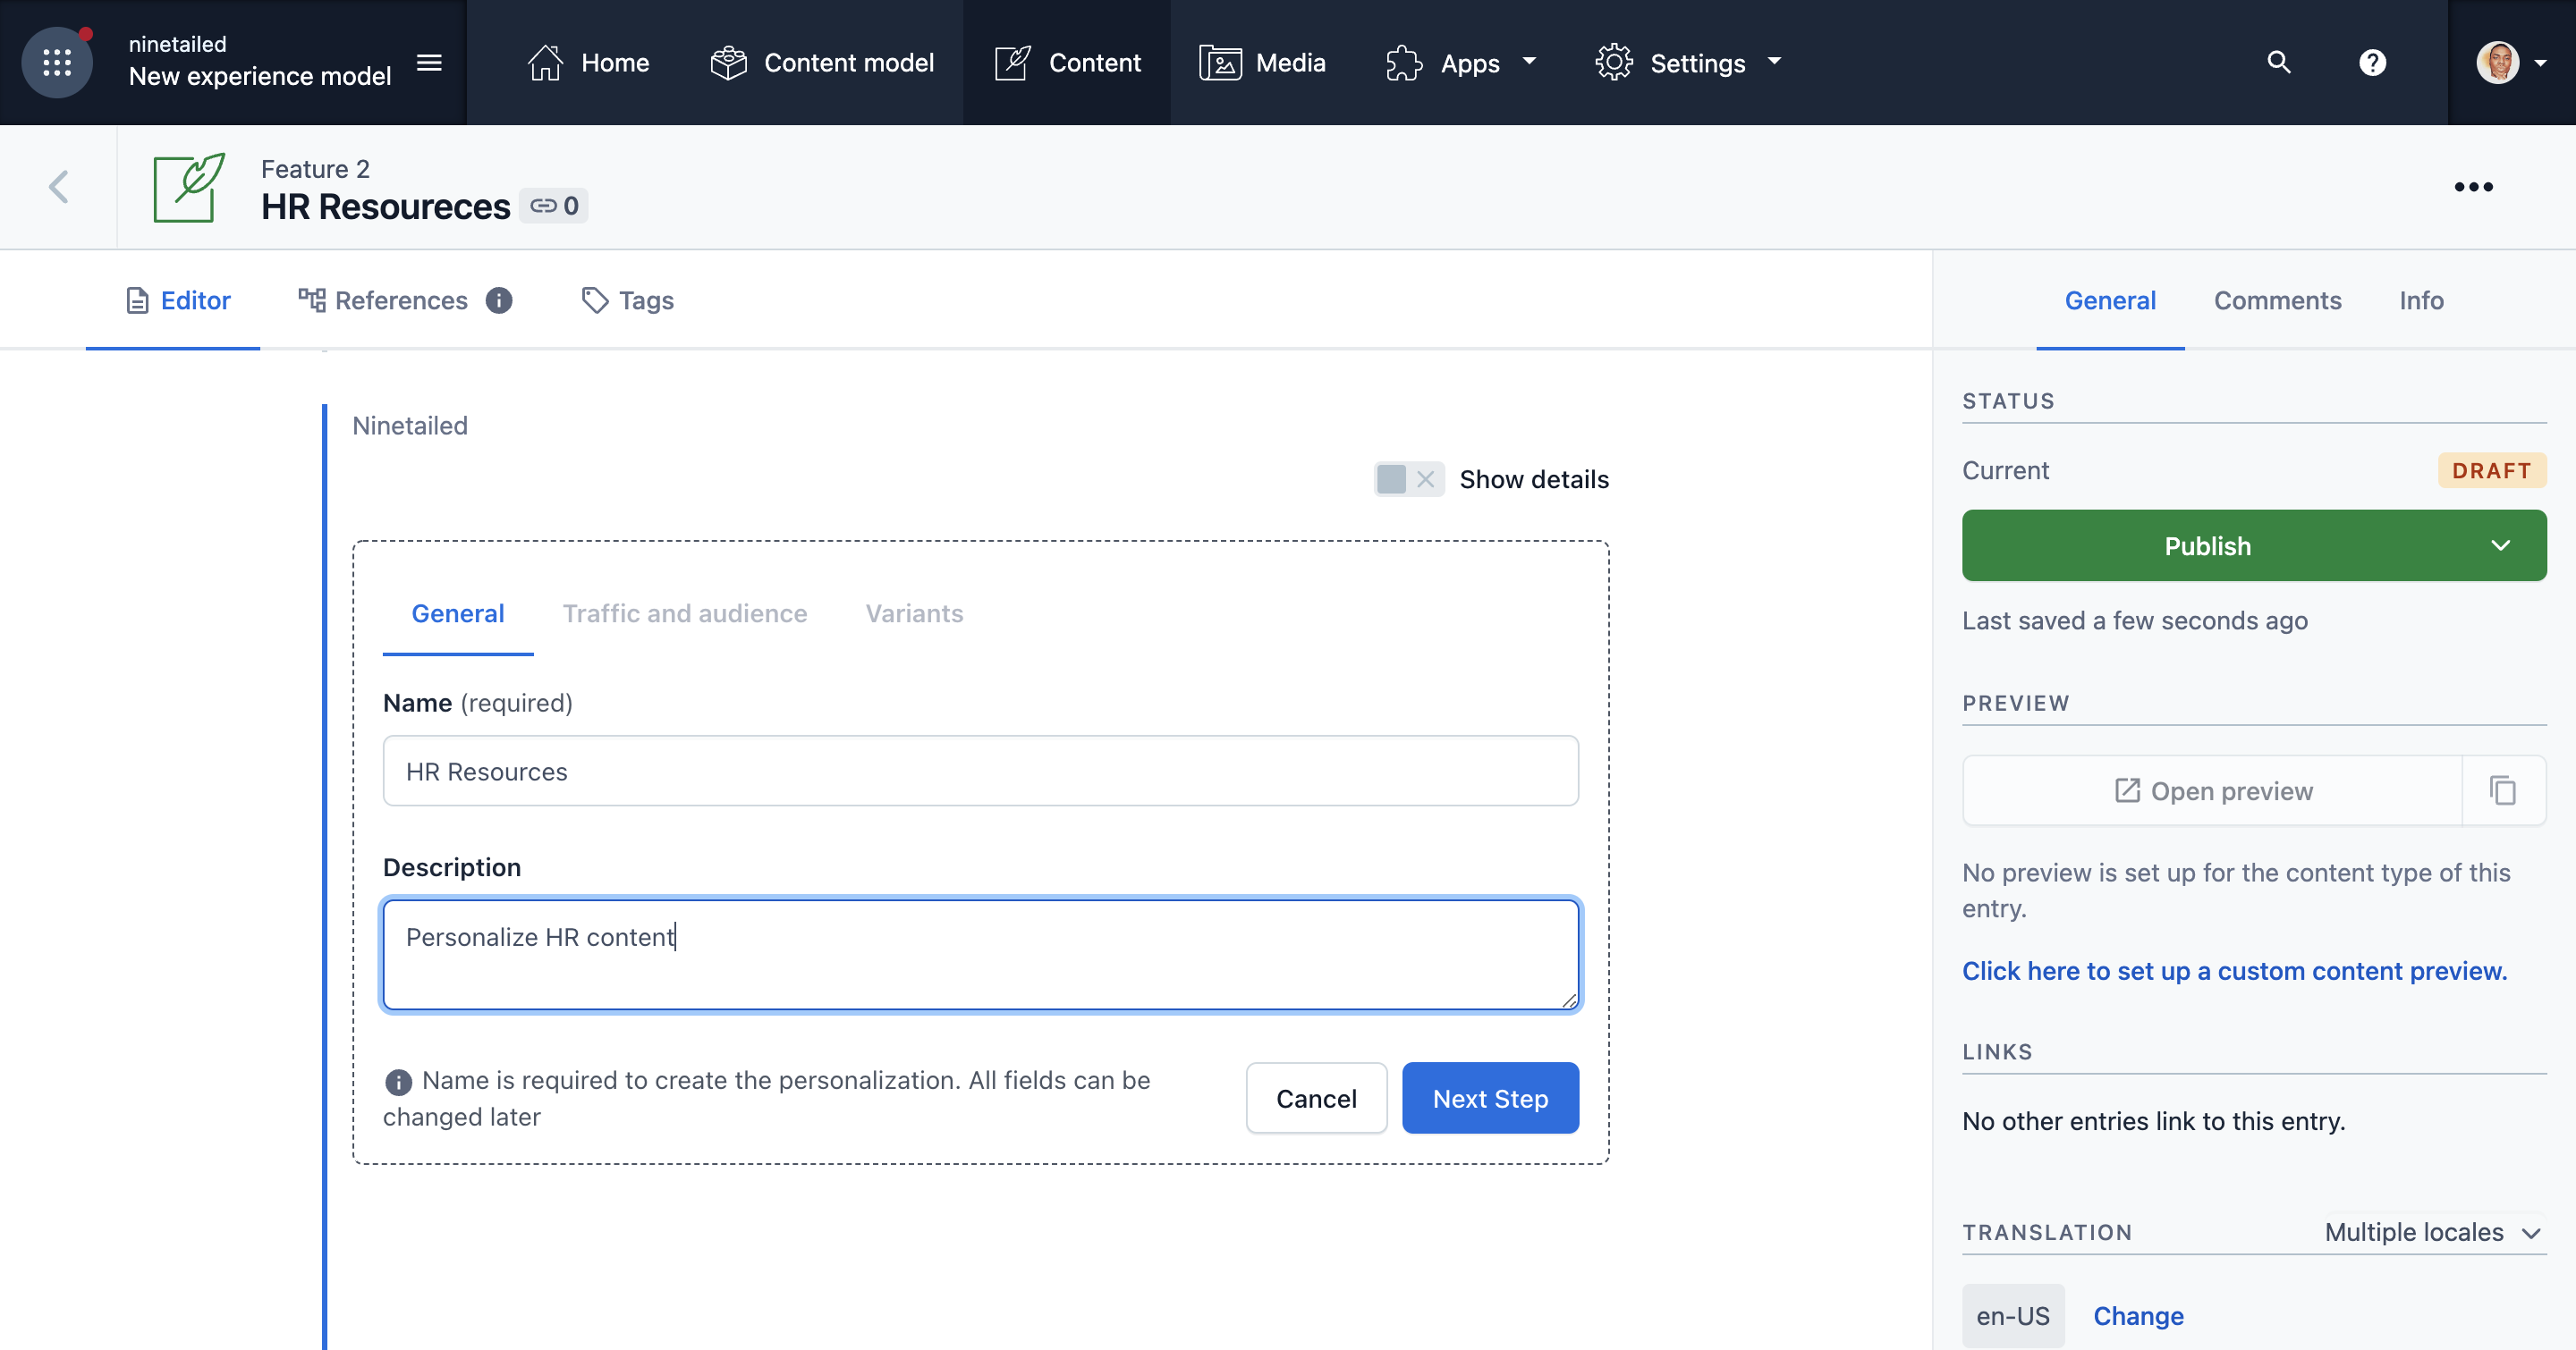Open the Tags tab

(x=627, y=300)
